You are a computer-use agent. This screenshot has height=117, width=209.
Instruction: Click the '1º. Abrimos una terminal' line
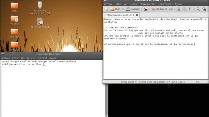tap(121, 27)
